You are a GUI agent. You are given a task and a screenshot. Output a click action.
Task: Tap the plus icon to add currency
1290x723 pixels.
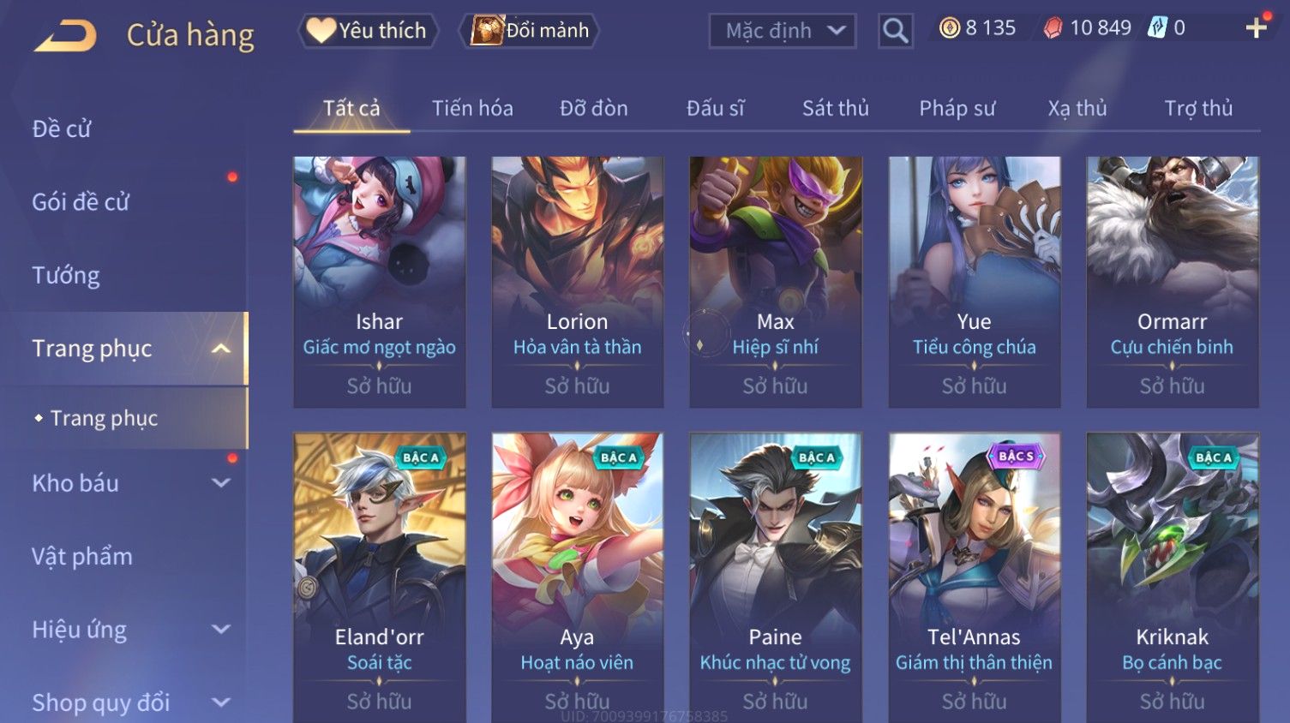tap(1256, 28)
